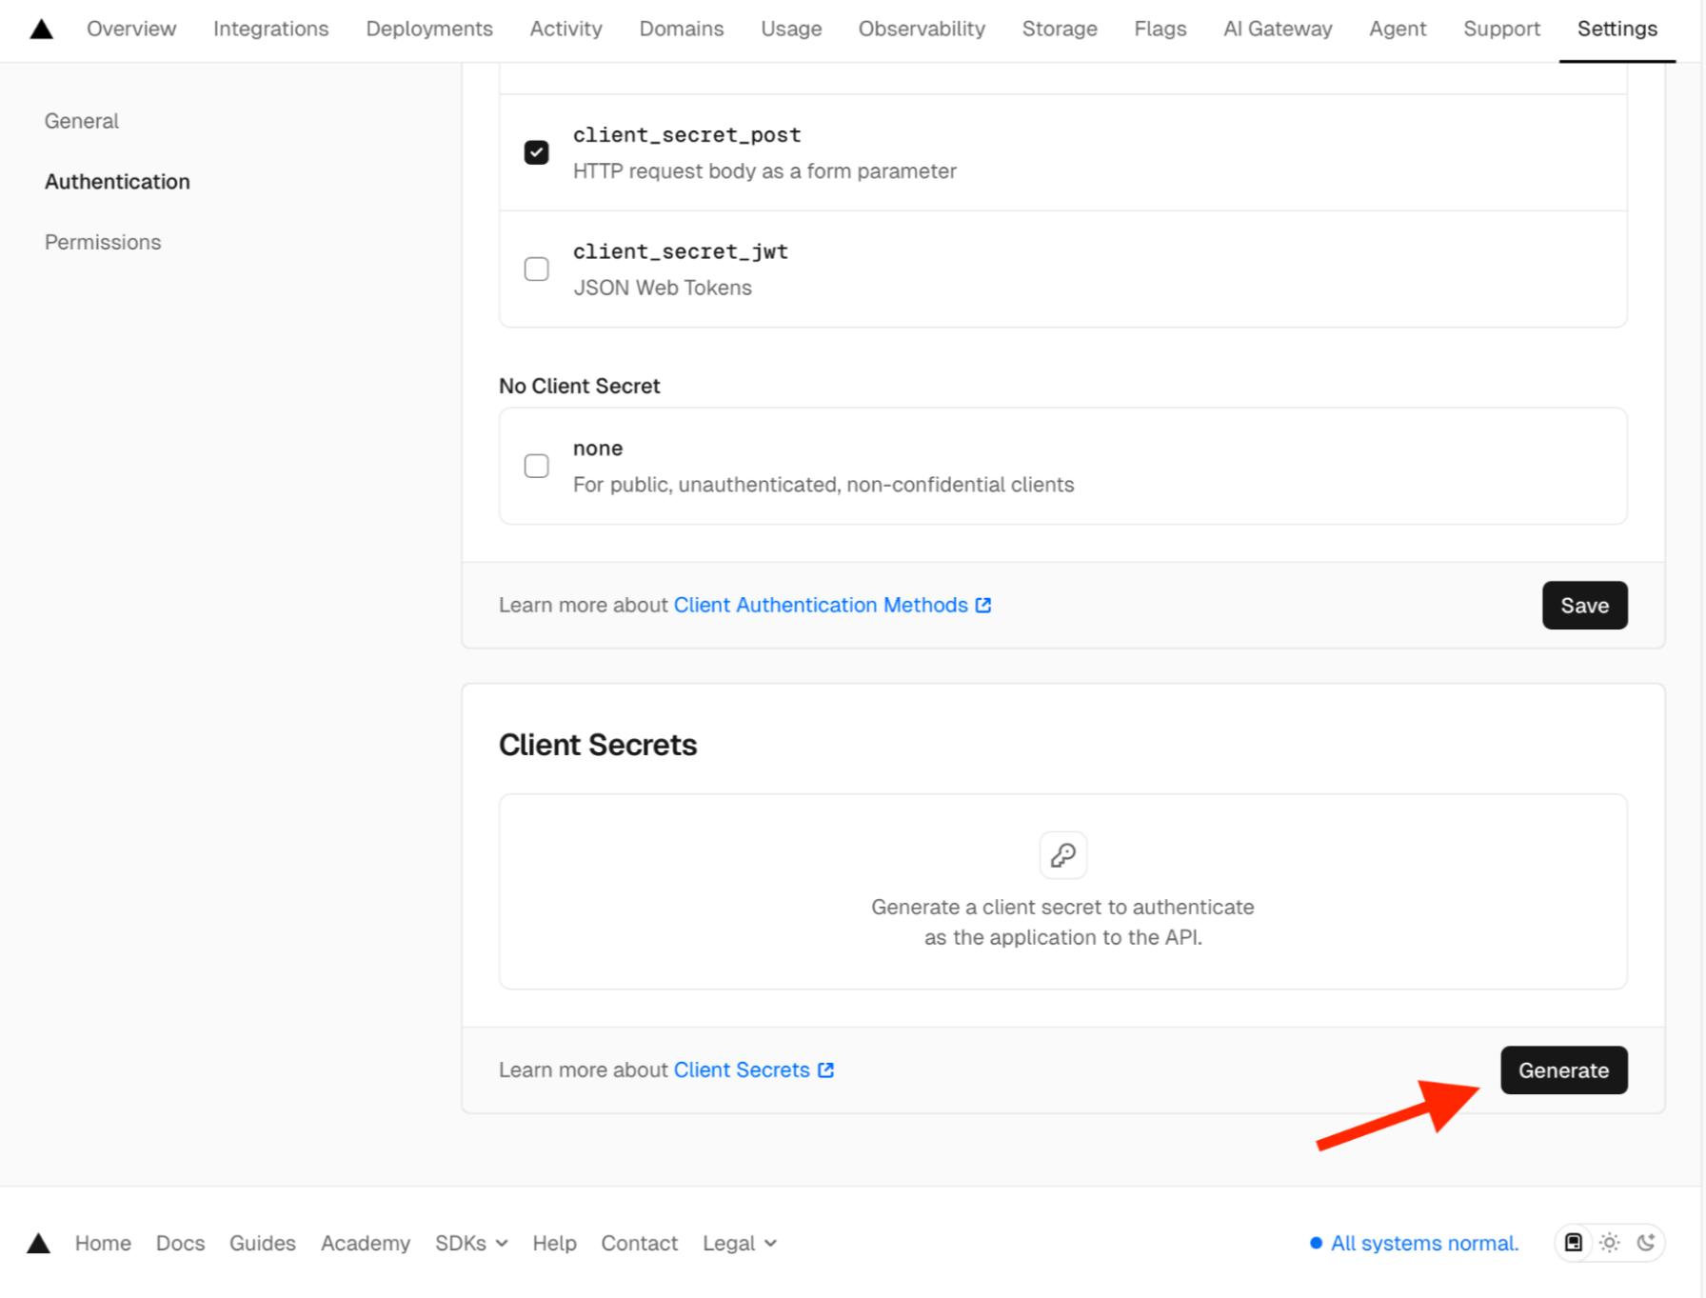Enable the client_secret_jwt option
Screen dimensions: 1706x1298
pyautogui.click(x=536, y=269)
